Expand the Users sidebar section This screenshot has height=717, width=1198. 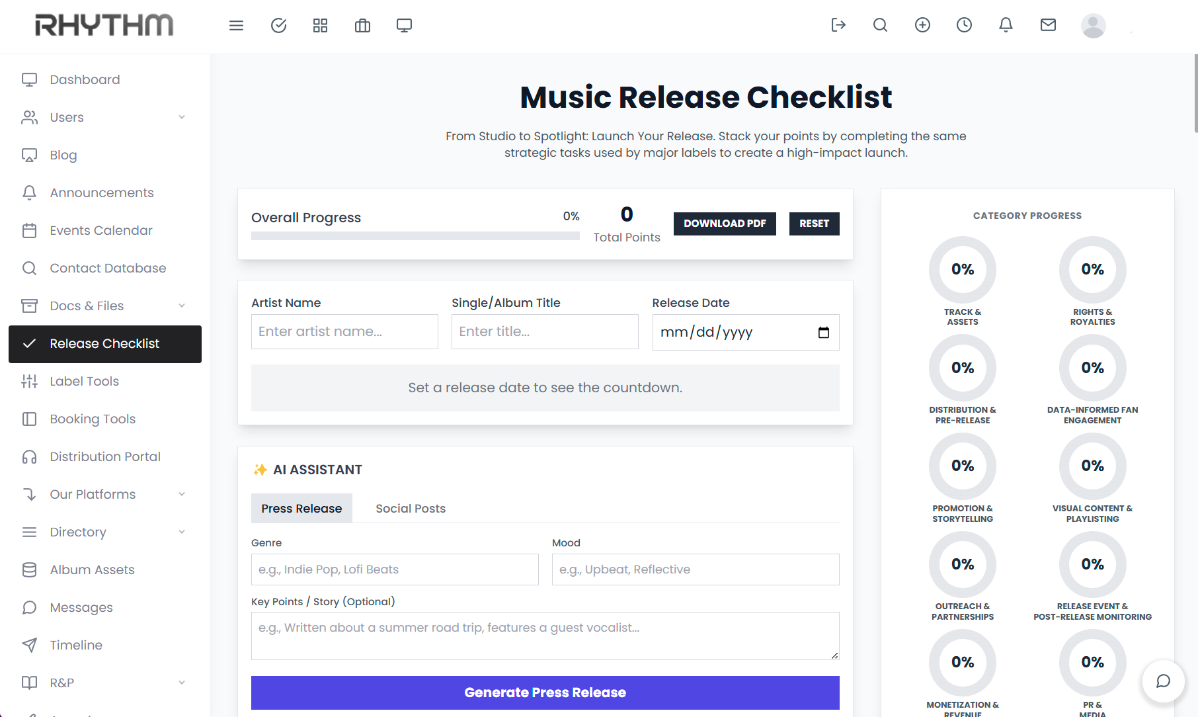tap(182, 117)
